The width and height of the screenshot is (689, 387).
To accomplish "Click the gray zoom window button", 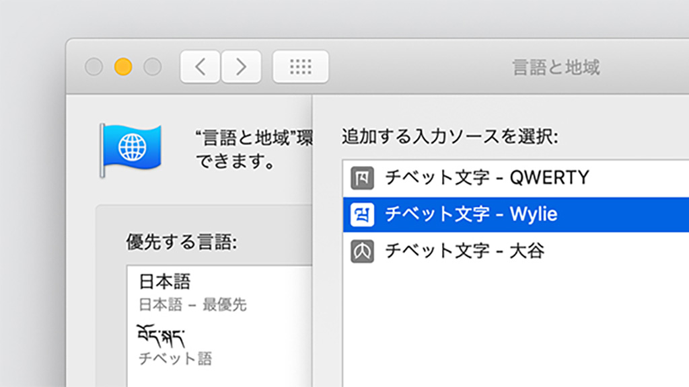I will click(x=153, y=67).
